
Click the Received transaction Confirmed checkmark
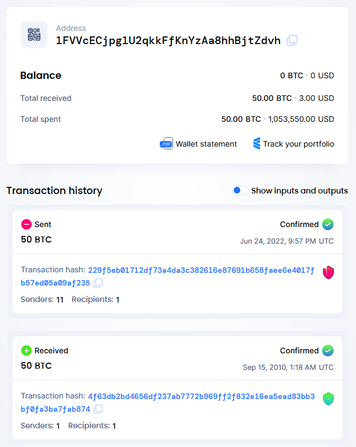click(x=328, y=351)
